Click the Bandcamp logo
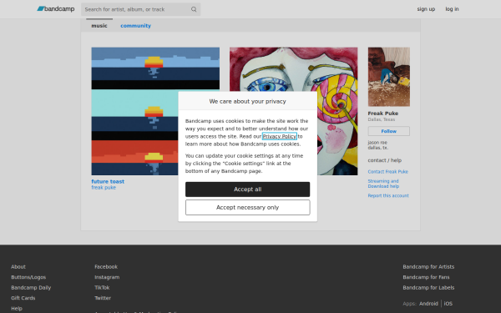The height and width of the screenshot is (313, 501). [56, 9]
